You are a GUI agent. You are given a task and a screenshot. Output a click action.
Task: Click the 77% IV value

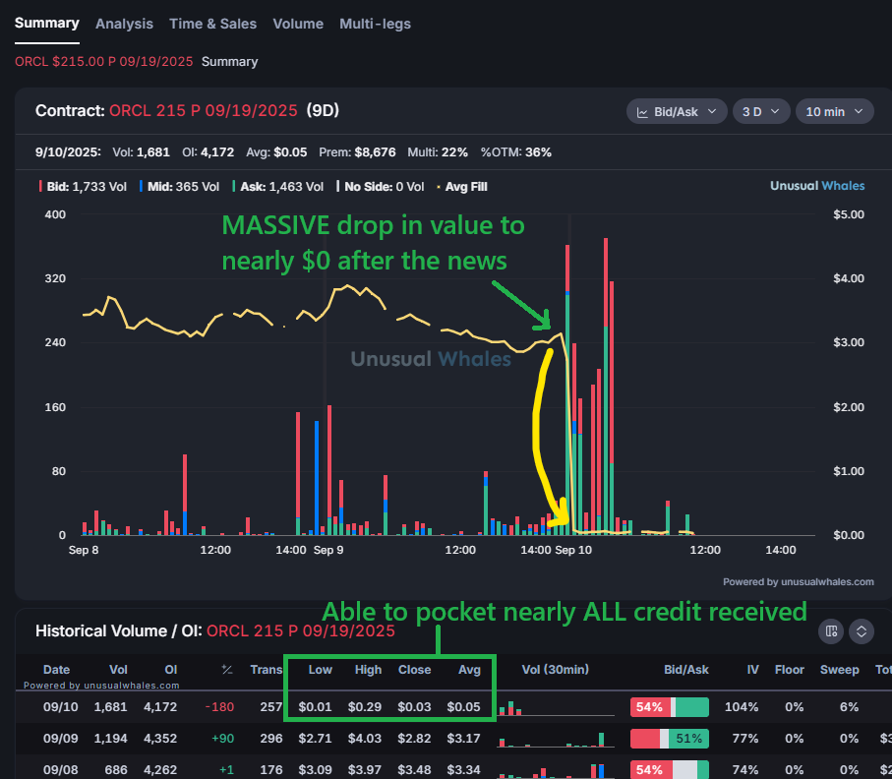(745, 738)
